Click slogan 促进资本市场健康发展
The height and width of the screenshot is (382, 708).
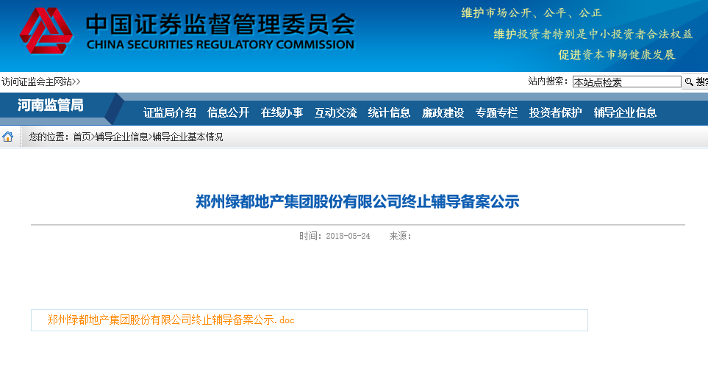pyautogui.click(x=616, y=54)
